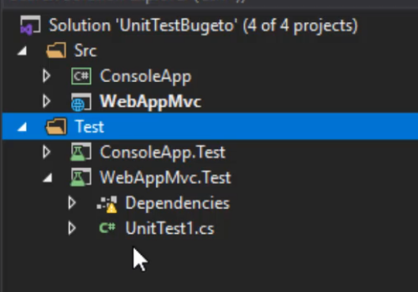Viewport: 418px width, 292px height.
Task: Click the Visual Studio solution icon
Action: tap(30, 25)
